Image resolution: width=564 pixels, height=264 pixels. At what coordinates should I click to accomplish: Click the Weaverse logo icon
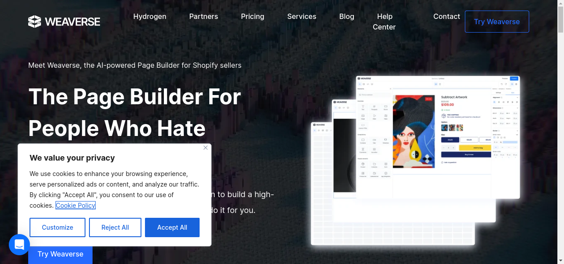click(34, 22)
